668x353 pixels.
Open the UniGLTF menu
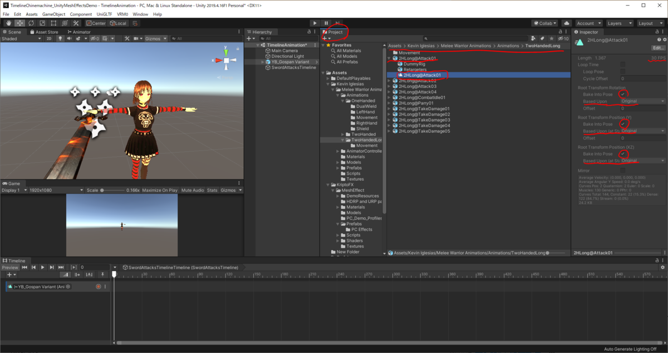(104, 14)
